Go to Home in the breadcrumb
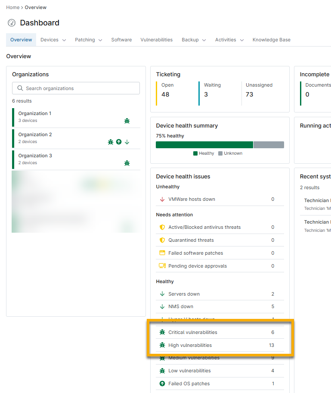The image size is (331, 393). [12, 7]
